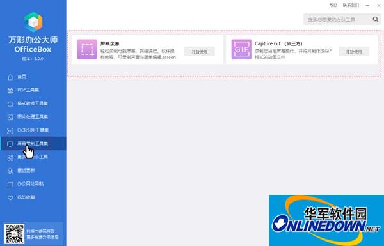Start using the 屏幕录像 tool
Screen dimensions: 384x246
[199, 52]
